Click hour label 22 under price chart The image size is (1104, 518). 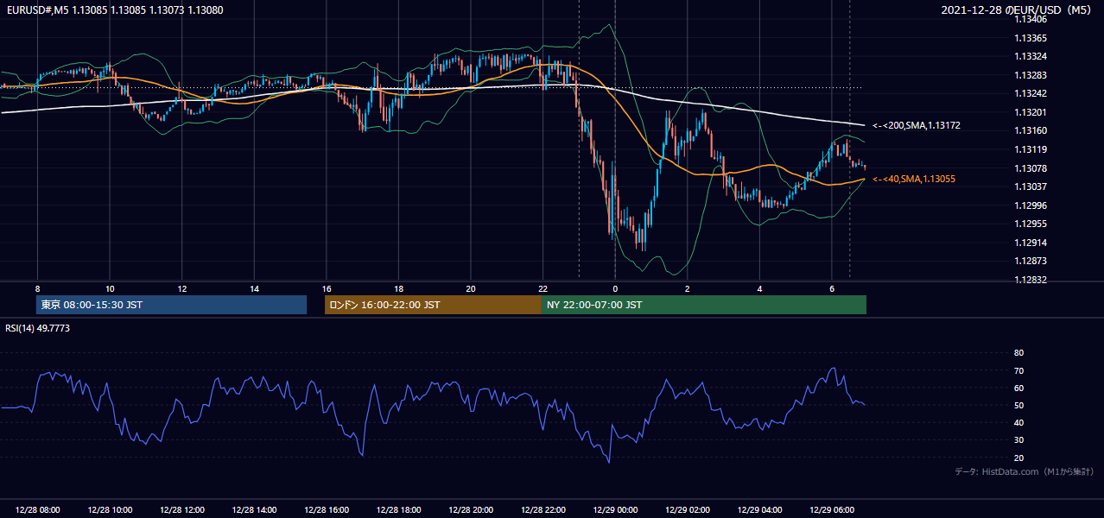(x=542, y=288)
